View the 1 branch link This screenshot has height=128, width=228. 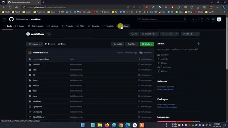pos(50,44)
